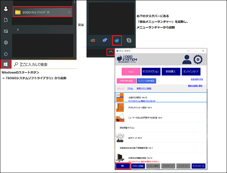Select the 設計調書オプション row

pyautogui.click(x=161, y=128)
